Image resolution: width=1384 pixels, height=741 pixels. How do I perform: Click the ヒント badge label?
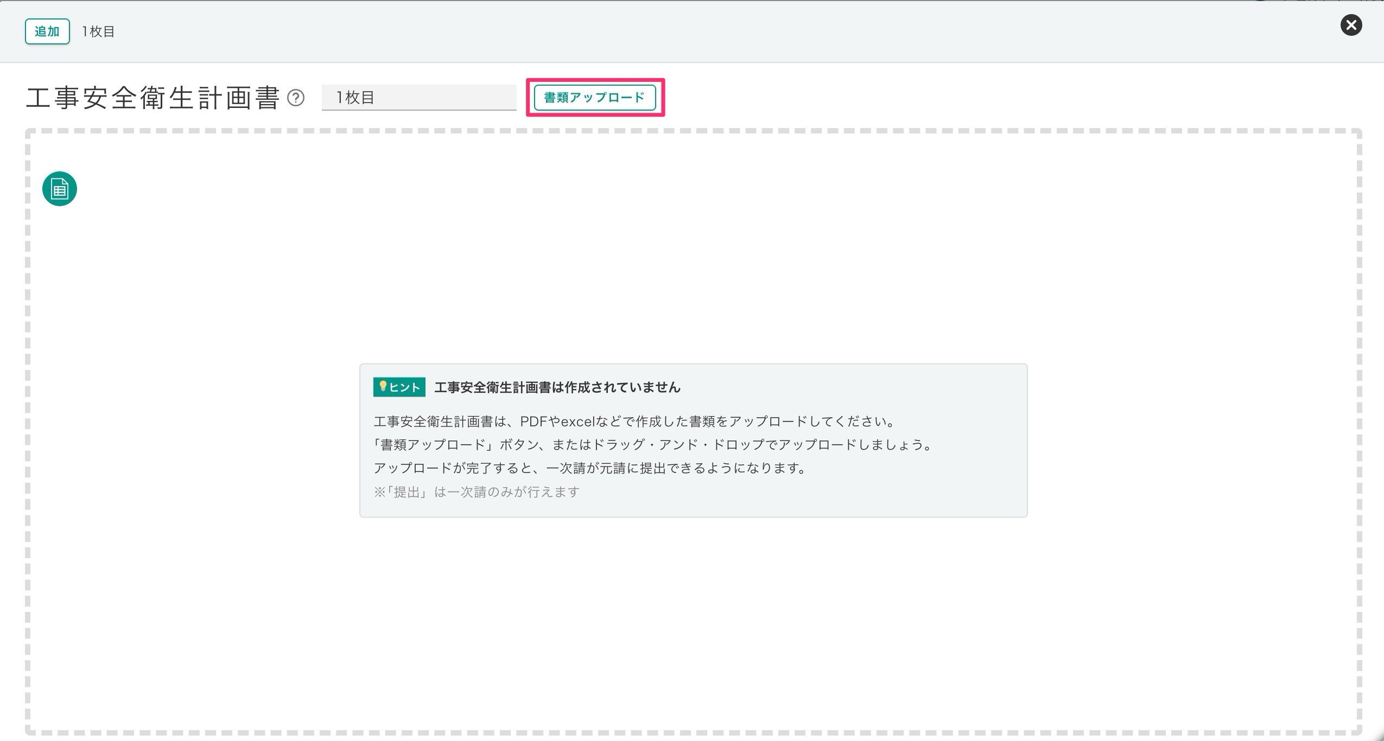(x=405, y=387)
